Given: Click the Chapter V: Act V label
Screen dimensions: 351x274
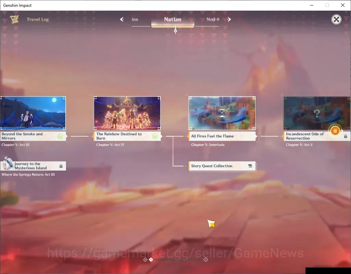Looking at the screenshot, I should pyautogui.click(x=299, y=145).
